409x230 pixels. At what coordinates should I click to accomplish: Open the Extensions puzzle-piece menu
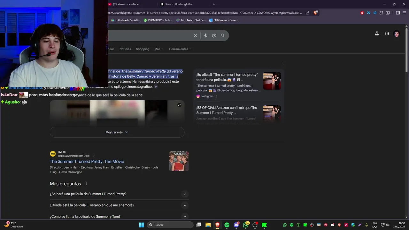[x=381, y=13]
